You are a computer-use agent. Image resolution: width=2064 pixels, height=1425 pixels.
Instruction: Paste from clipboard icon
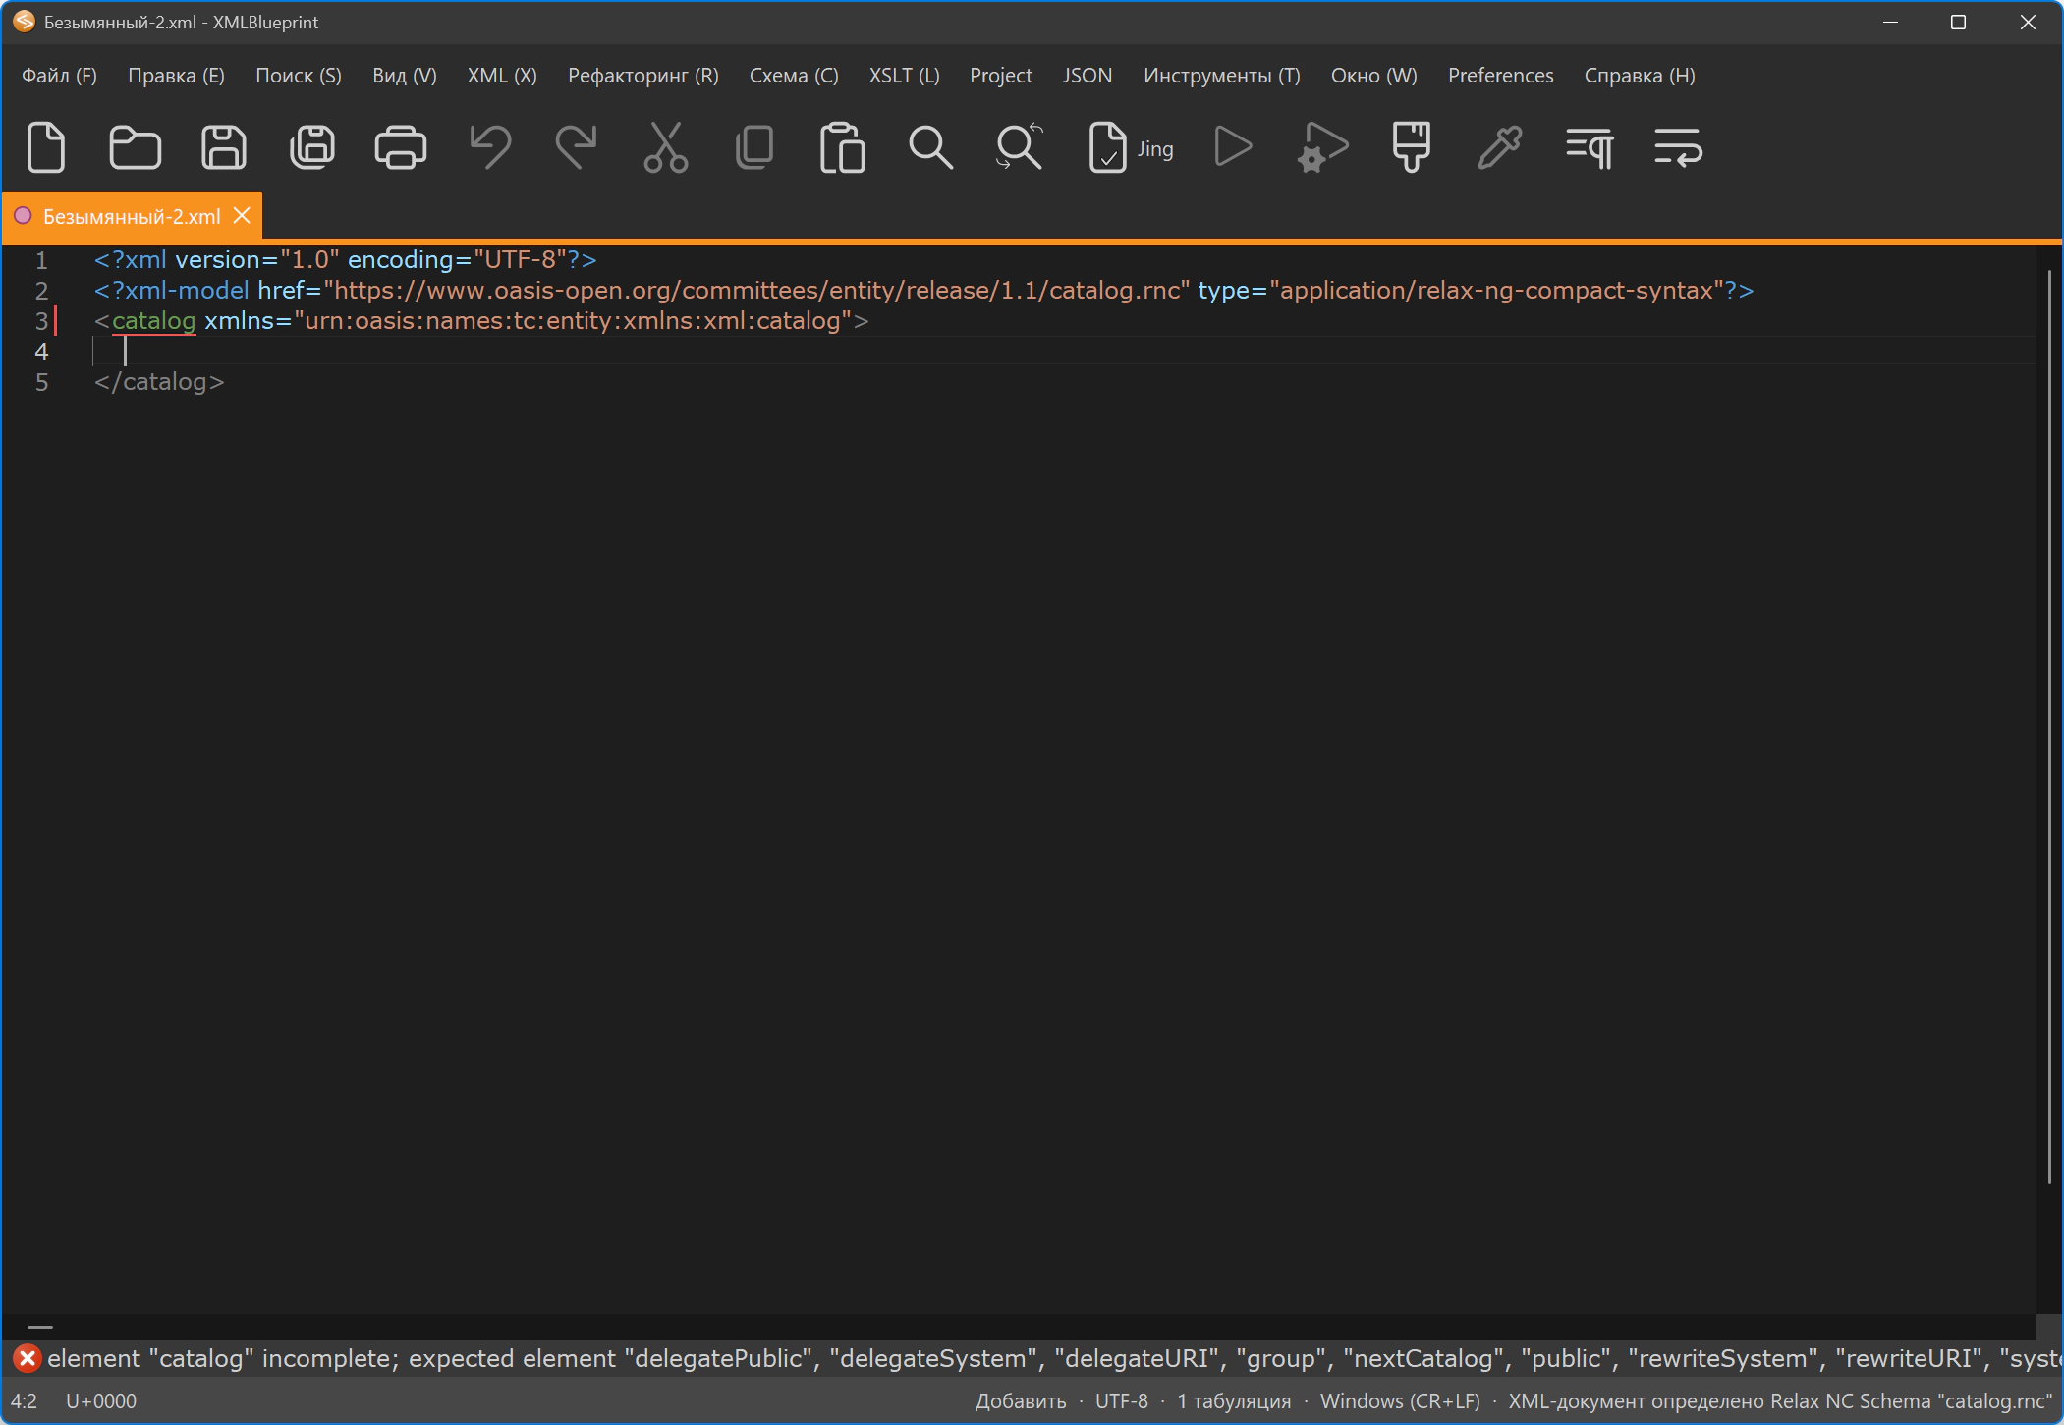[843, 148]
